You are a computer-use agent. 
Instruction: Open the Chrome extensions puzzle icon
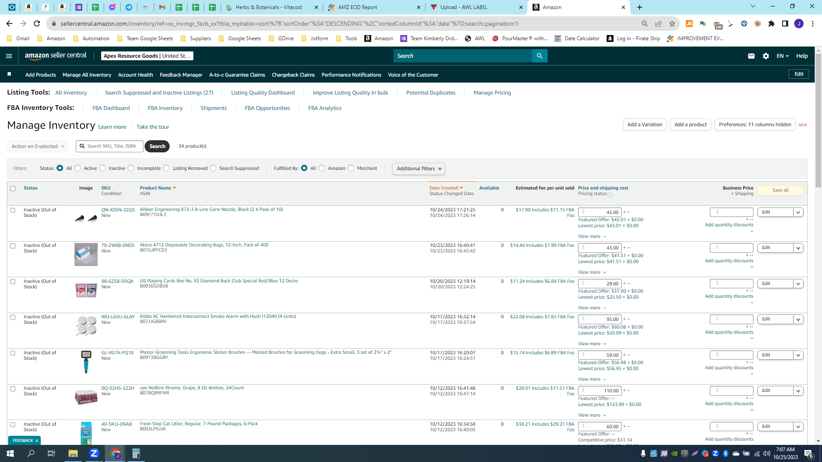coord(771,24)
